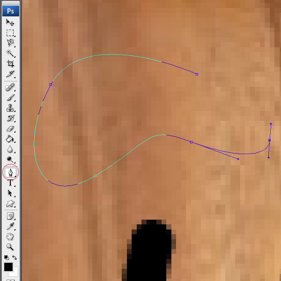Activate the Crop tool
281x281 pixels.
click(x=10, y=63)
